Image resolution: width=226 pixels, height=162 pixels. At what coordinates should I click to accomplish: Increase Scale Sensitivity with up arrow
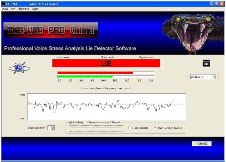[53, 126]
